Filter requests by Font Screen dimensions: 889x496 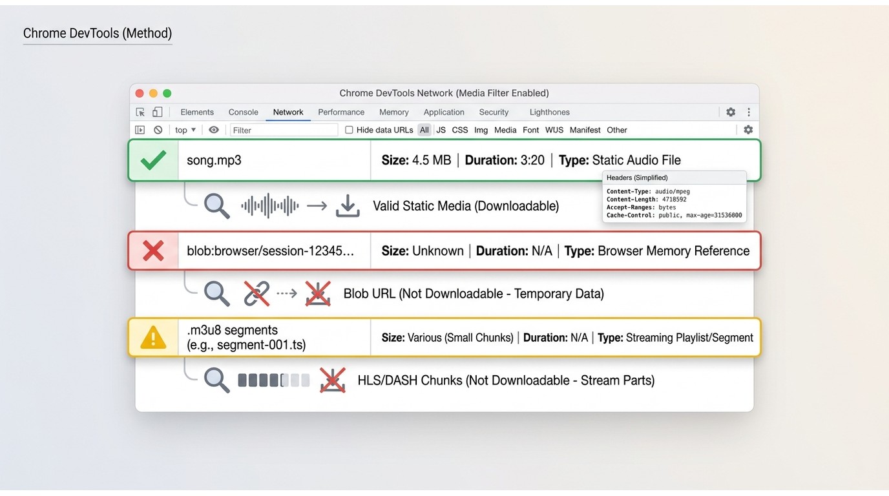click(531, 130)
